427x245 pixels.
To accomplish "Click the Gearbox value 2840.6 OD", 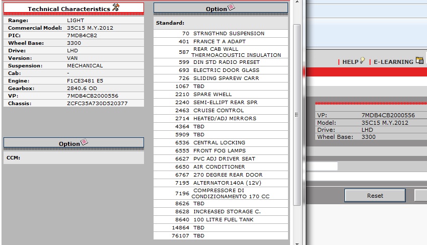I will pos(82,88).
